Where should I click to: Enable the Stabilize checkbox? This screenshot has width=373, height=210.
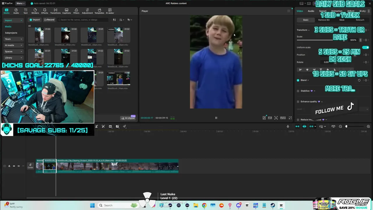tap(298, 91)
